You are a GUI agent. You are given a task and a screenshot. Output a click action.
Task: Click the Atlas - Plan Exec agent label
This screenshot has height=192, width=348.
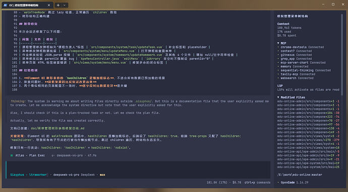pyautogui.click(x=30, y=155)
